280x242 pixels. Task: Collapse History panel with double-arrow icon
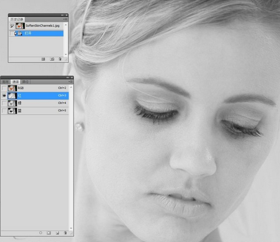coord(62,15)
